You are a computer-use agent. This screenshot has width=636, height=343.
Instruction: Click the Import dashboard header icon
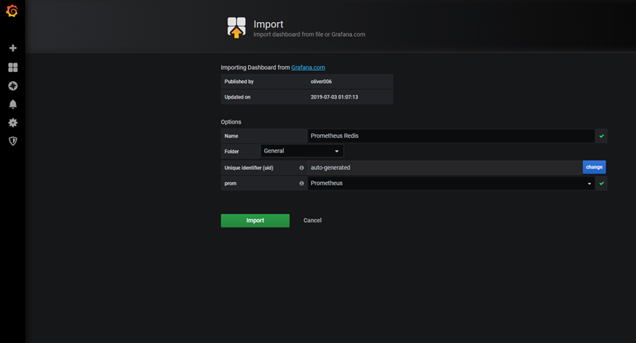tap(236, 27)
